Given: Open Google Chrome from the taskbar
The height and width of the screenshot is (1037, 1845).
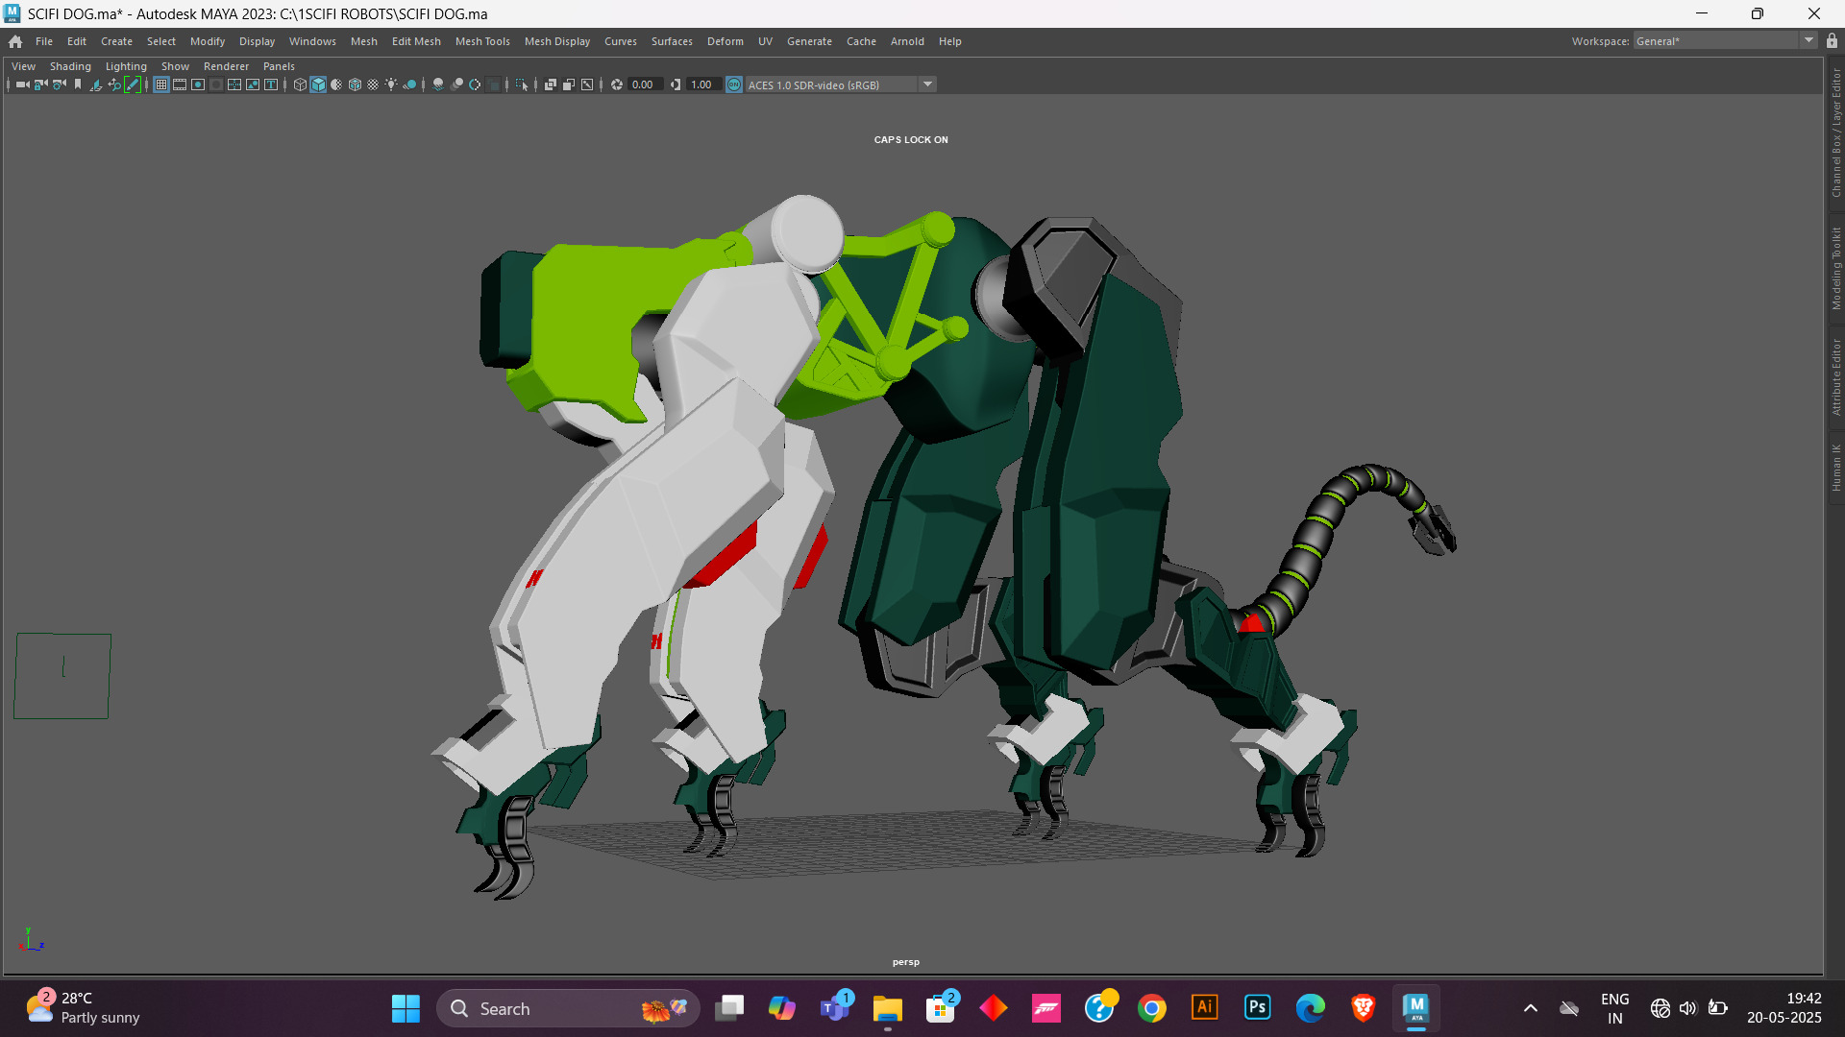Looking at the screenshot, I should click(1151, 1008).
